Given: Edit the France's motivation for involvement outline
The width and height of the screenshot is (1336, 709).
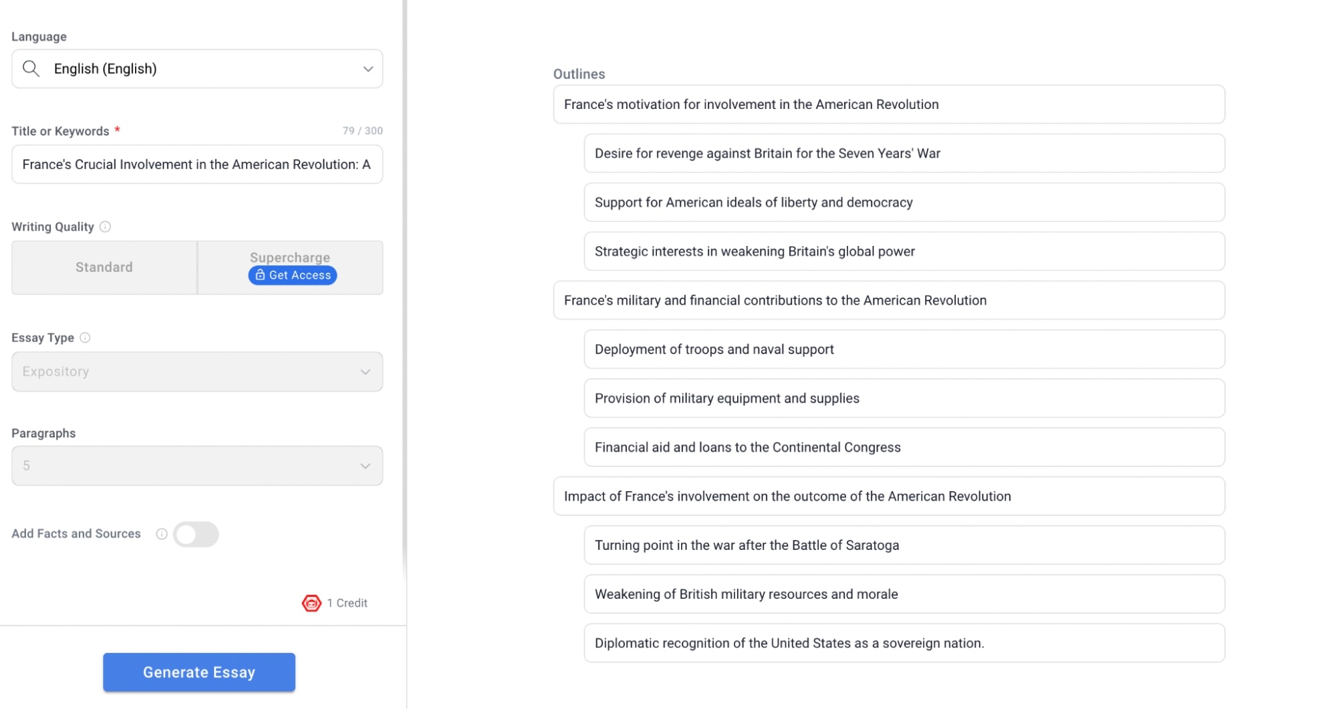Looking at the screenshot, I should pos(888,104).
